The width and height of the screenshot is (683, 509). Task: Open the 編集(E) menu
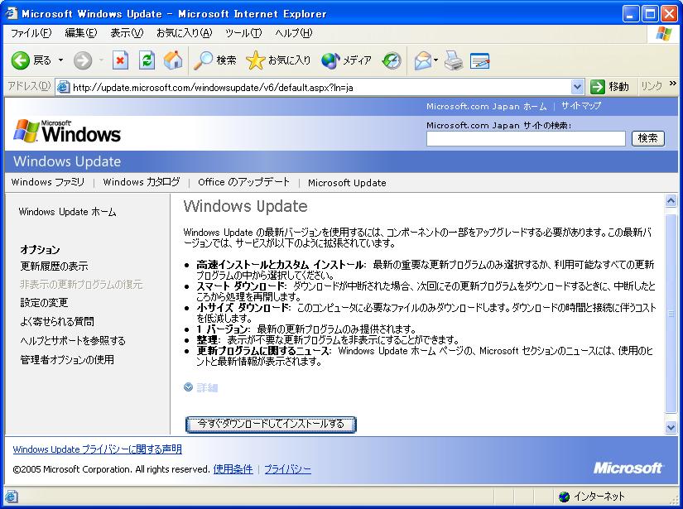click(x=80, y=33)
